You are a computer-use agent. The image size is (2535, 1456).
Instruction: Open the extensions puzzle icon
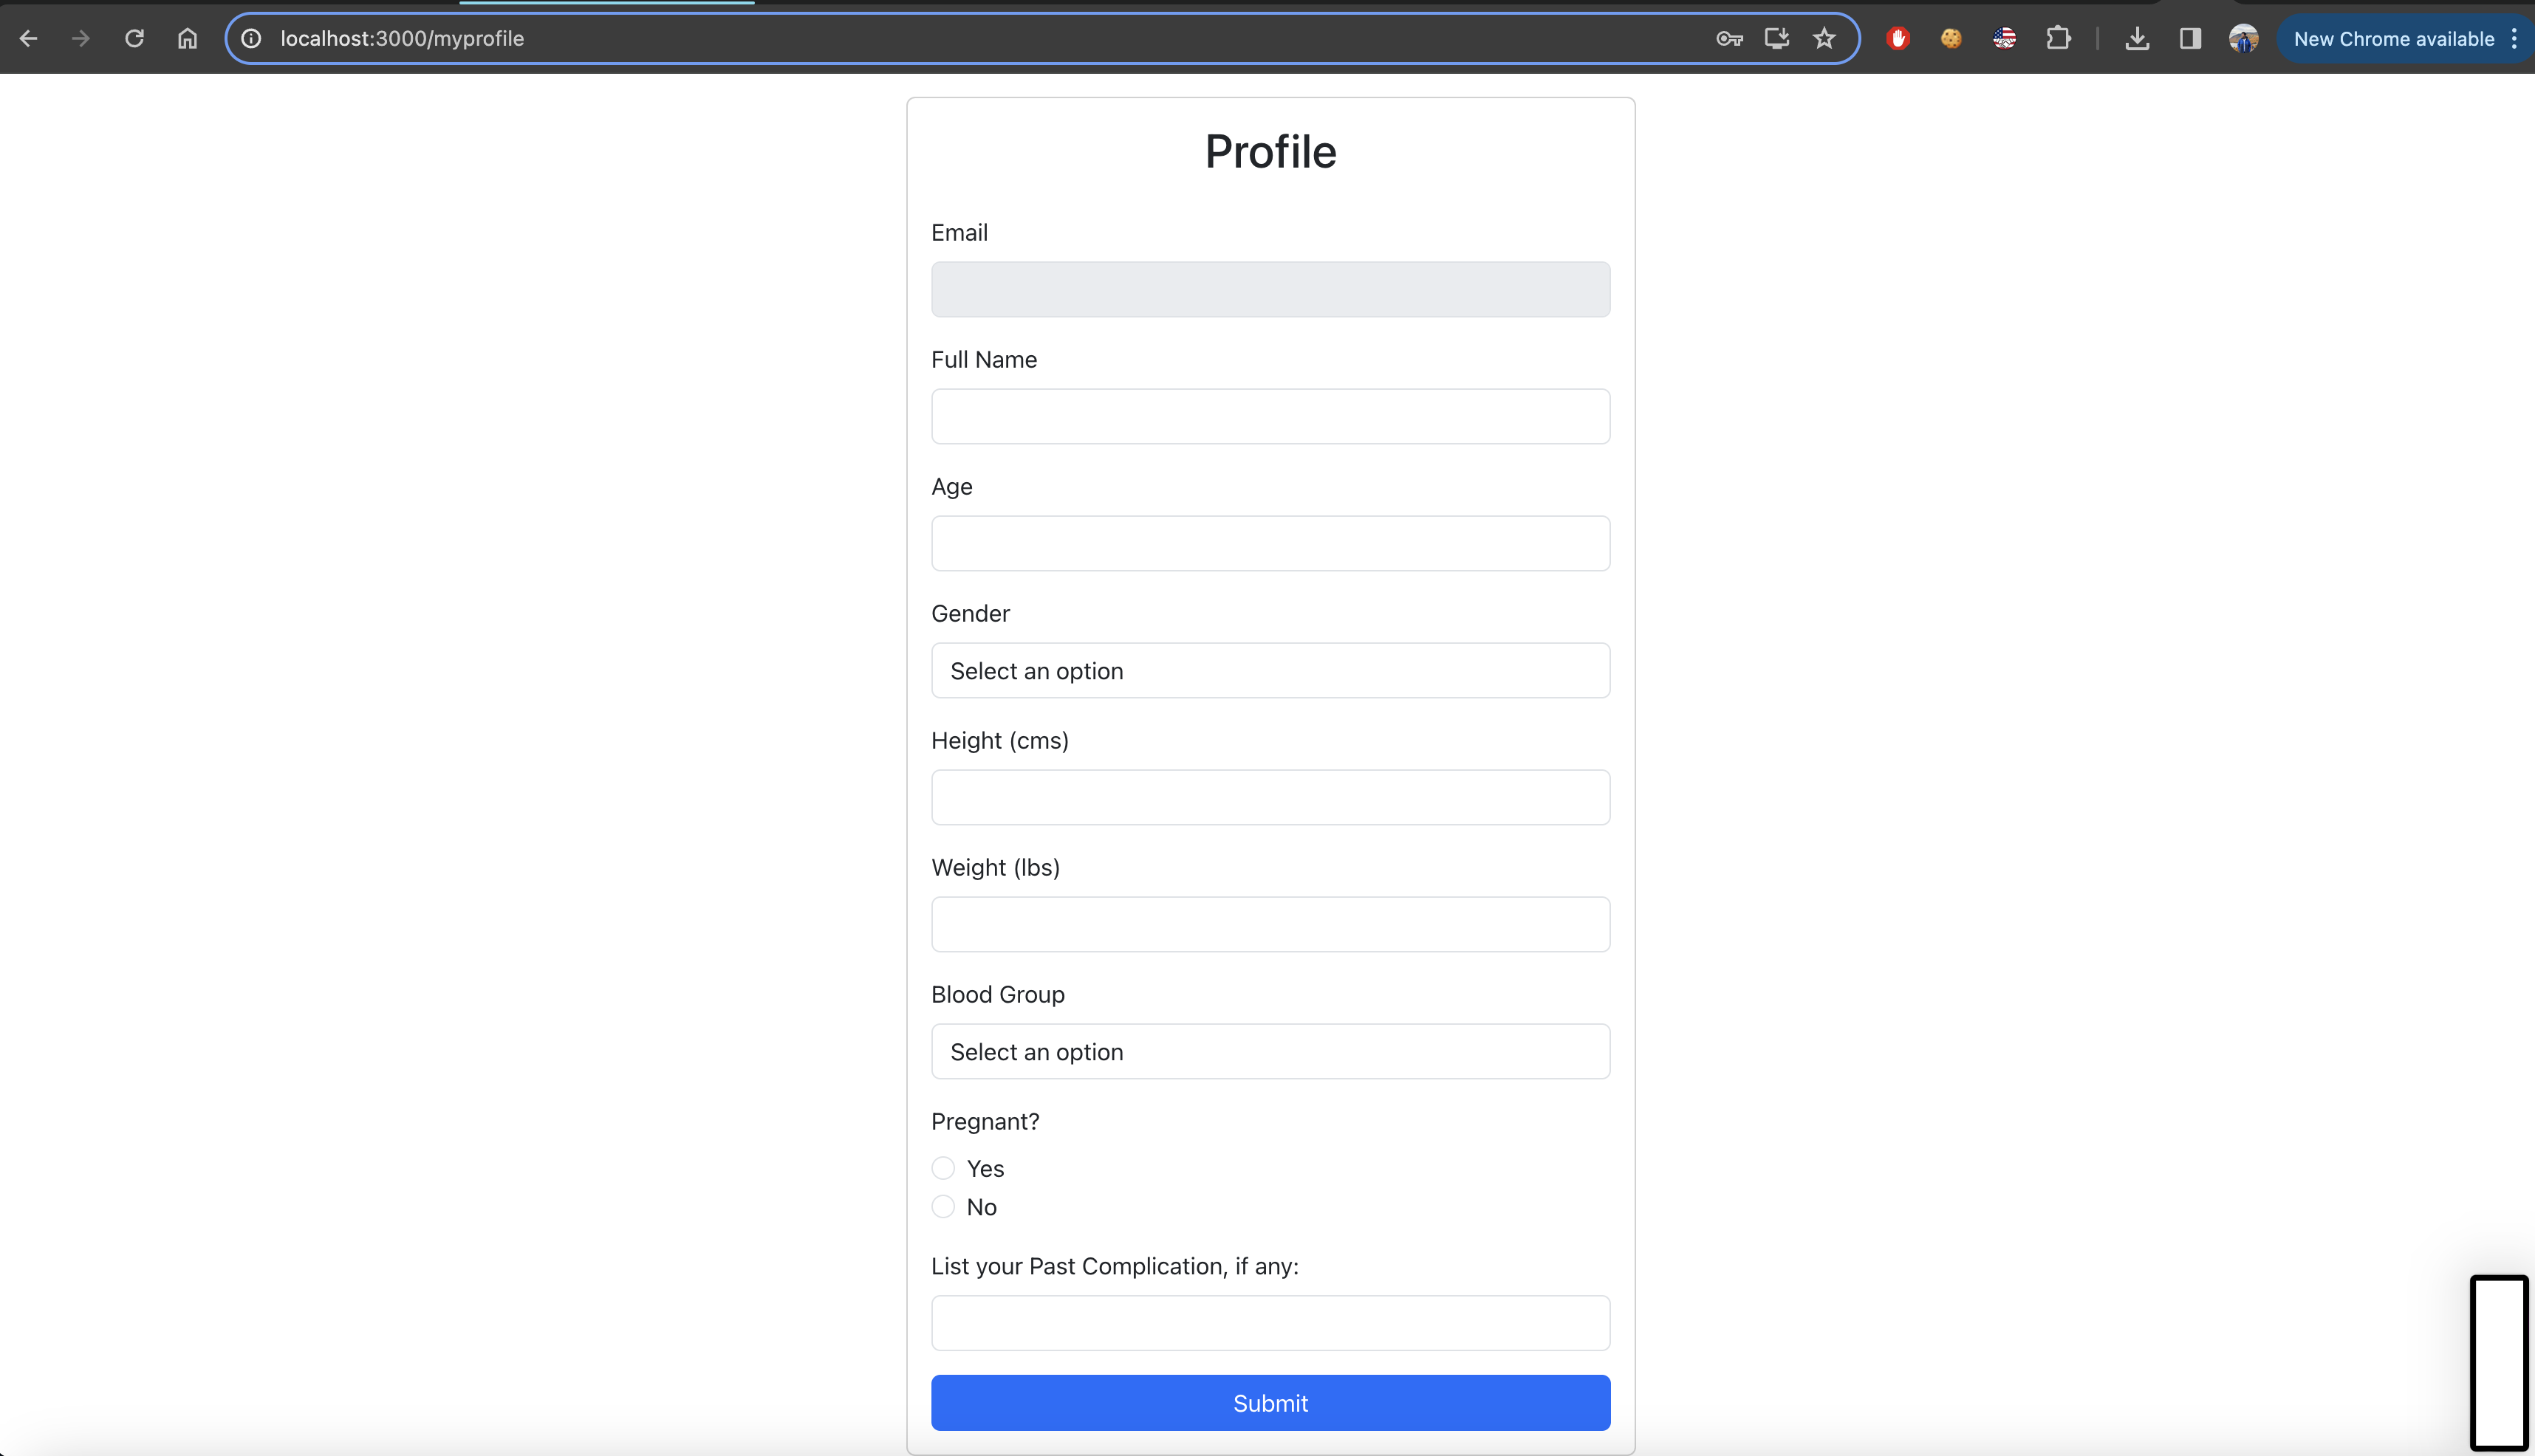point(2057,38)
